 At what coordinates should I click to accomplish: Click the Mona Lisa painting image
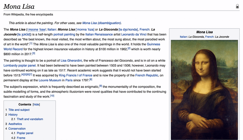204,90
